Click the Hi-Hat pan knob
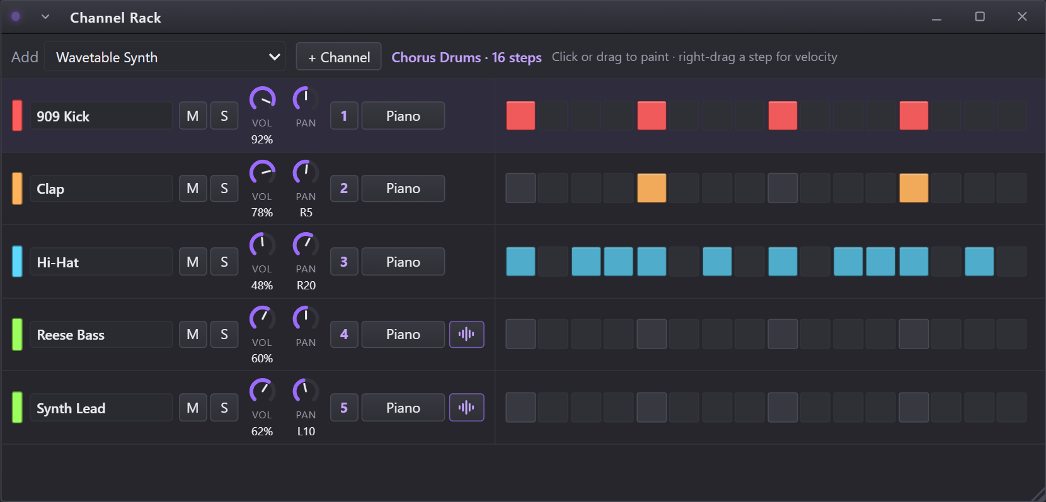 point(306,245)
